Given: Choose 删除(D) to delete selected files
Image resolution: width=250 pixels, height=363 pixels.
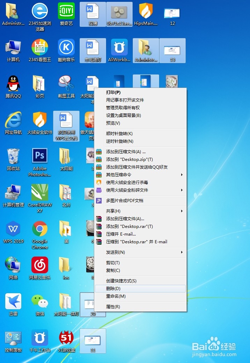Looking at the screenshot, I should tap(140, 288).
